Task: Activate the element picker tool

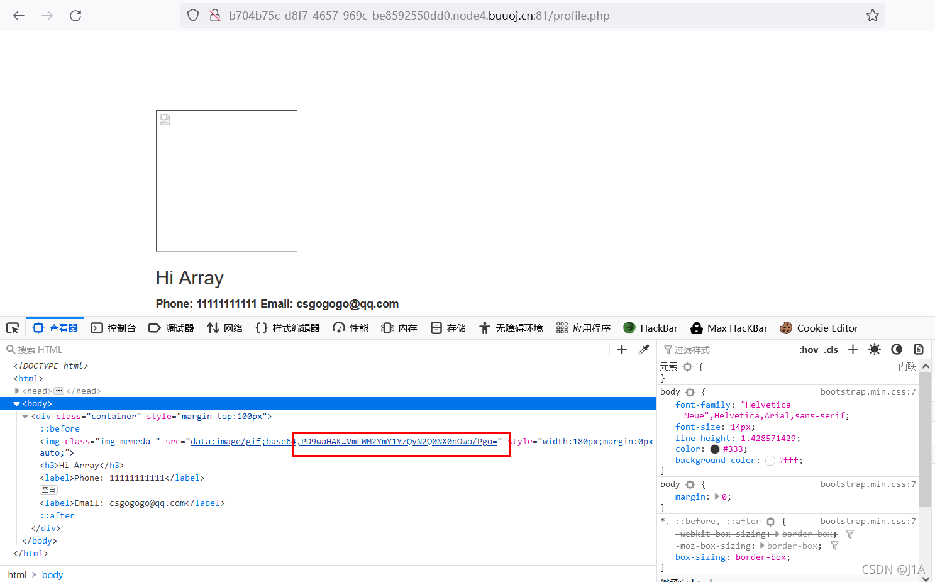Action: [13, 328]
